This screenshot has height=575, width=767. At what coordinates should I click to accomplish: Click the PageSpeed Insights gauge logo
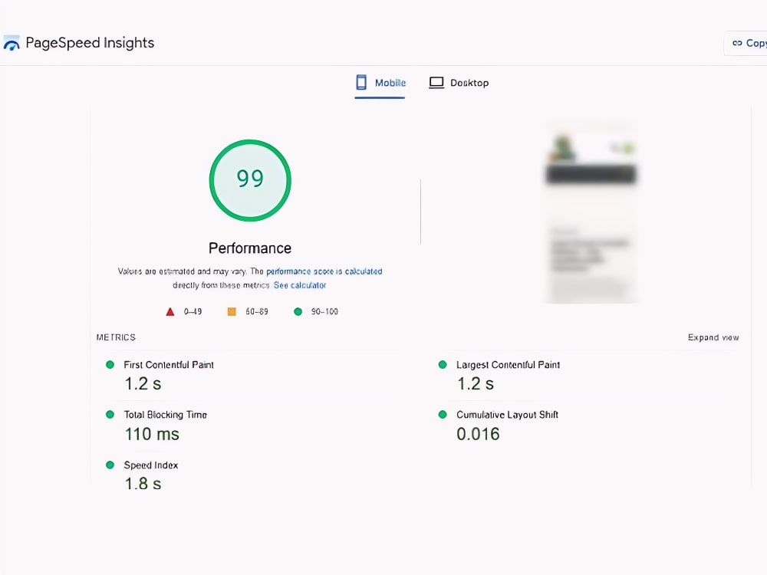[x=12, y=43]
